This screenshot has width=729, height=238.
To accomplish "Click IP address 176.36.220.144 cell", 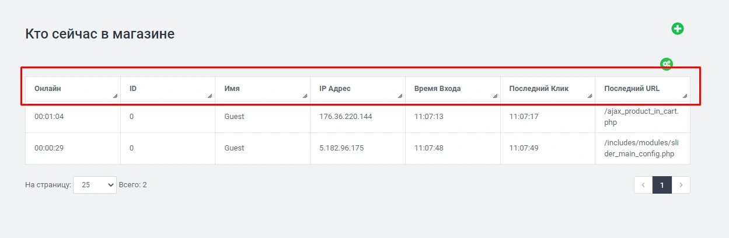I will coord(346,117).
